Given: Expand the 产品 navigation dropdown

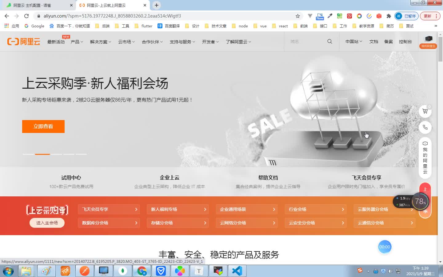Looking at the screenshot, I should [77, 42].
